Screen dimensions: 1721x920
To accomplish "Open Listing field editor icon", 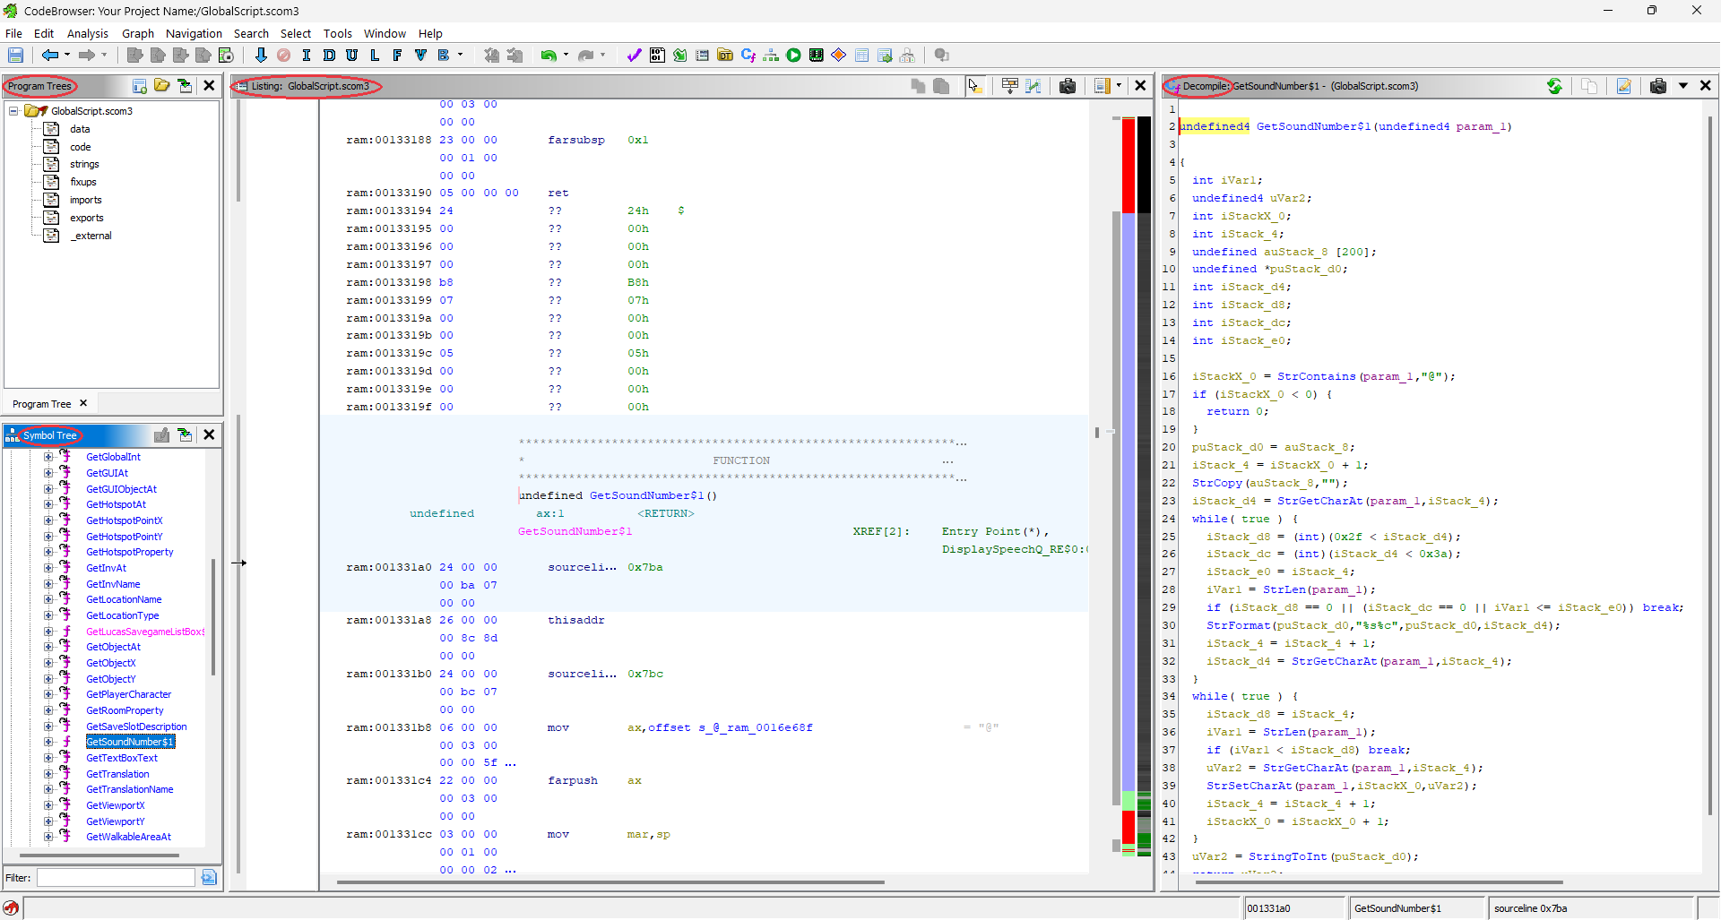I will click(1010, 86).
